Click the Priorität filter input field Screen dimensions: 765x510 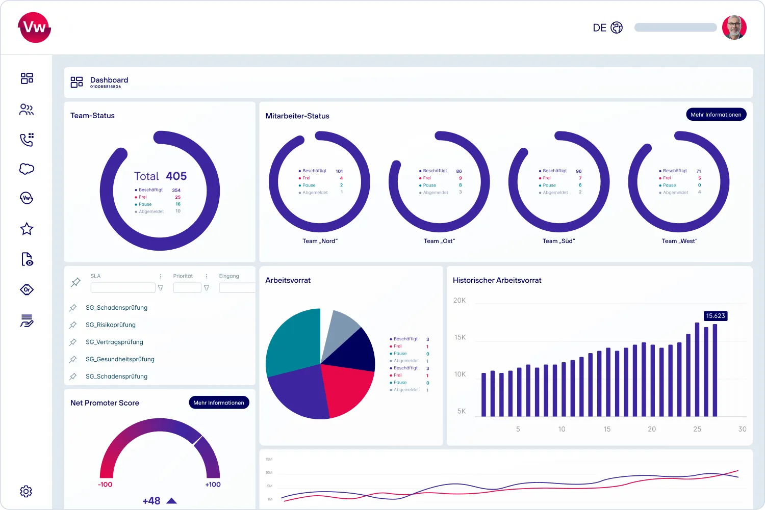[x=187, y=288]
